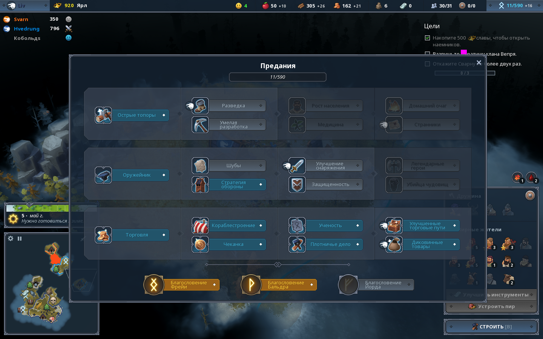Expand the Устроить пир option

coord(491,307)
